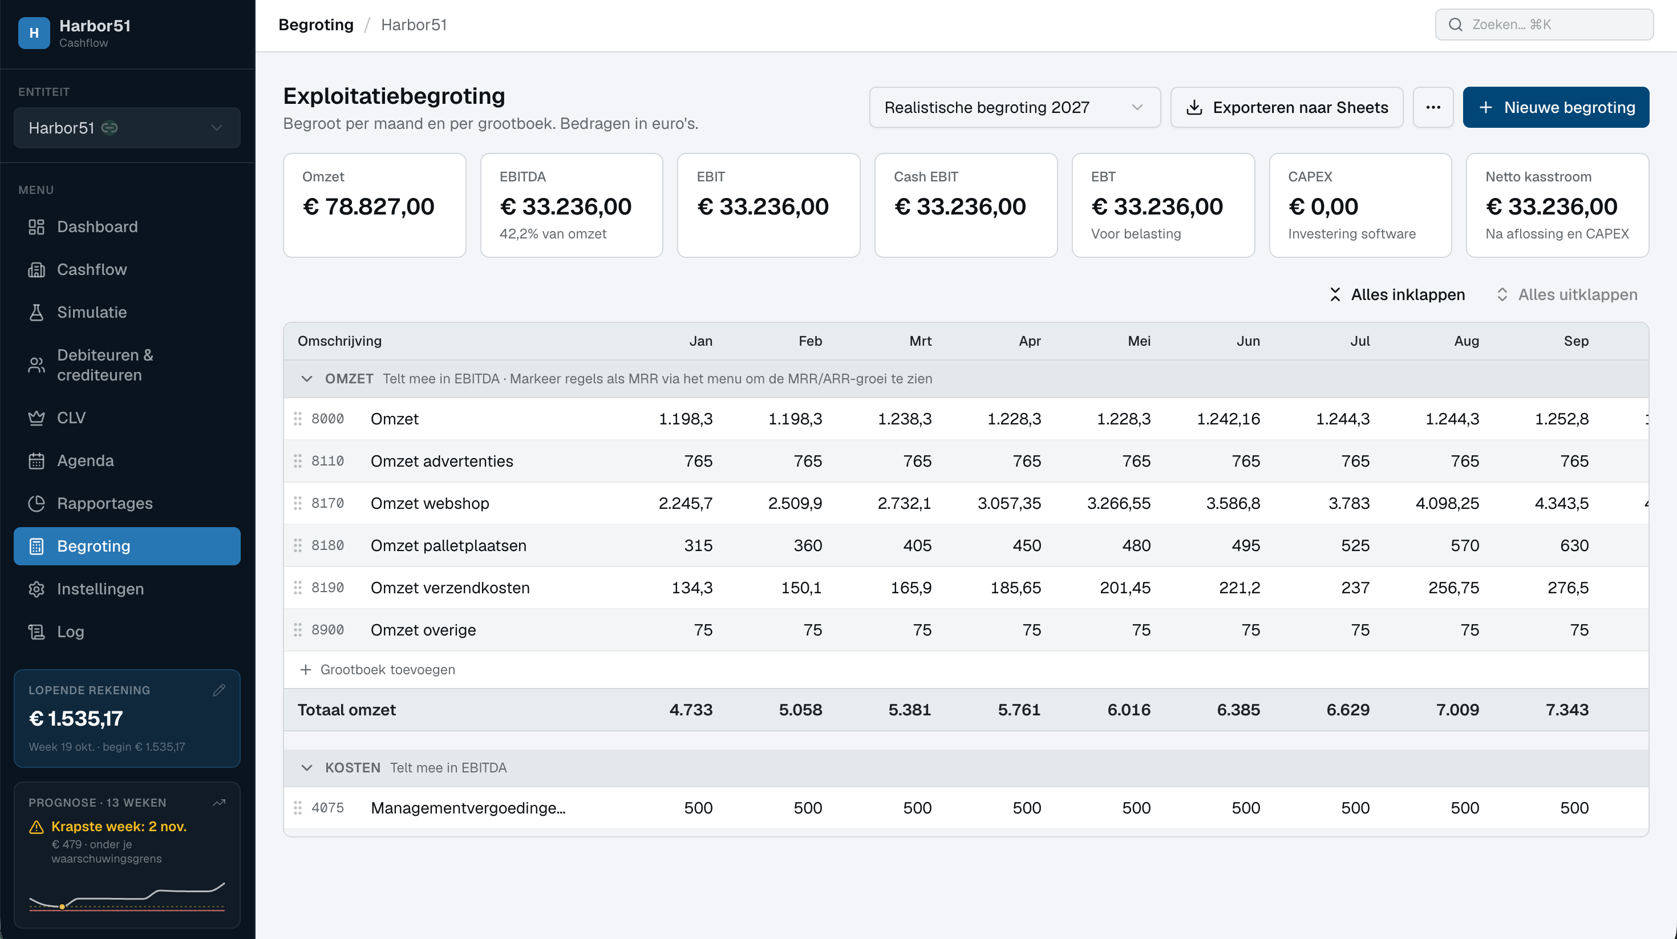Click Exporteren naar Sheets button
Screen dimensions: 1677x939
[1286, 107]
